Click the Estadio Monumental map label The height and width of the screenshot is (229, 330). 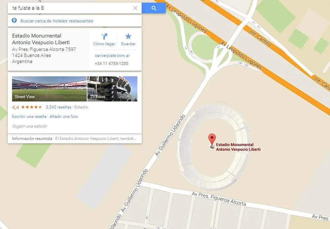pos(238,147)
